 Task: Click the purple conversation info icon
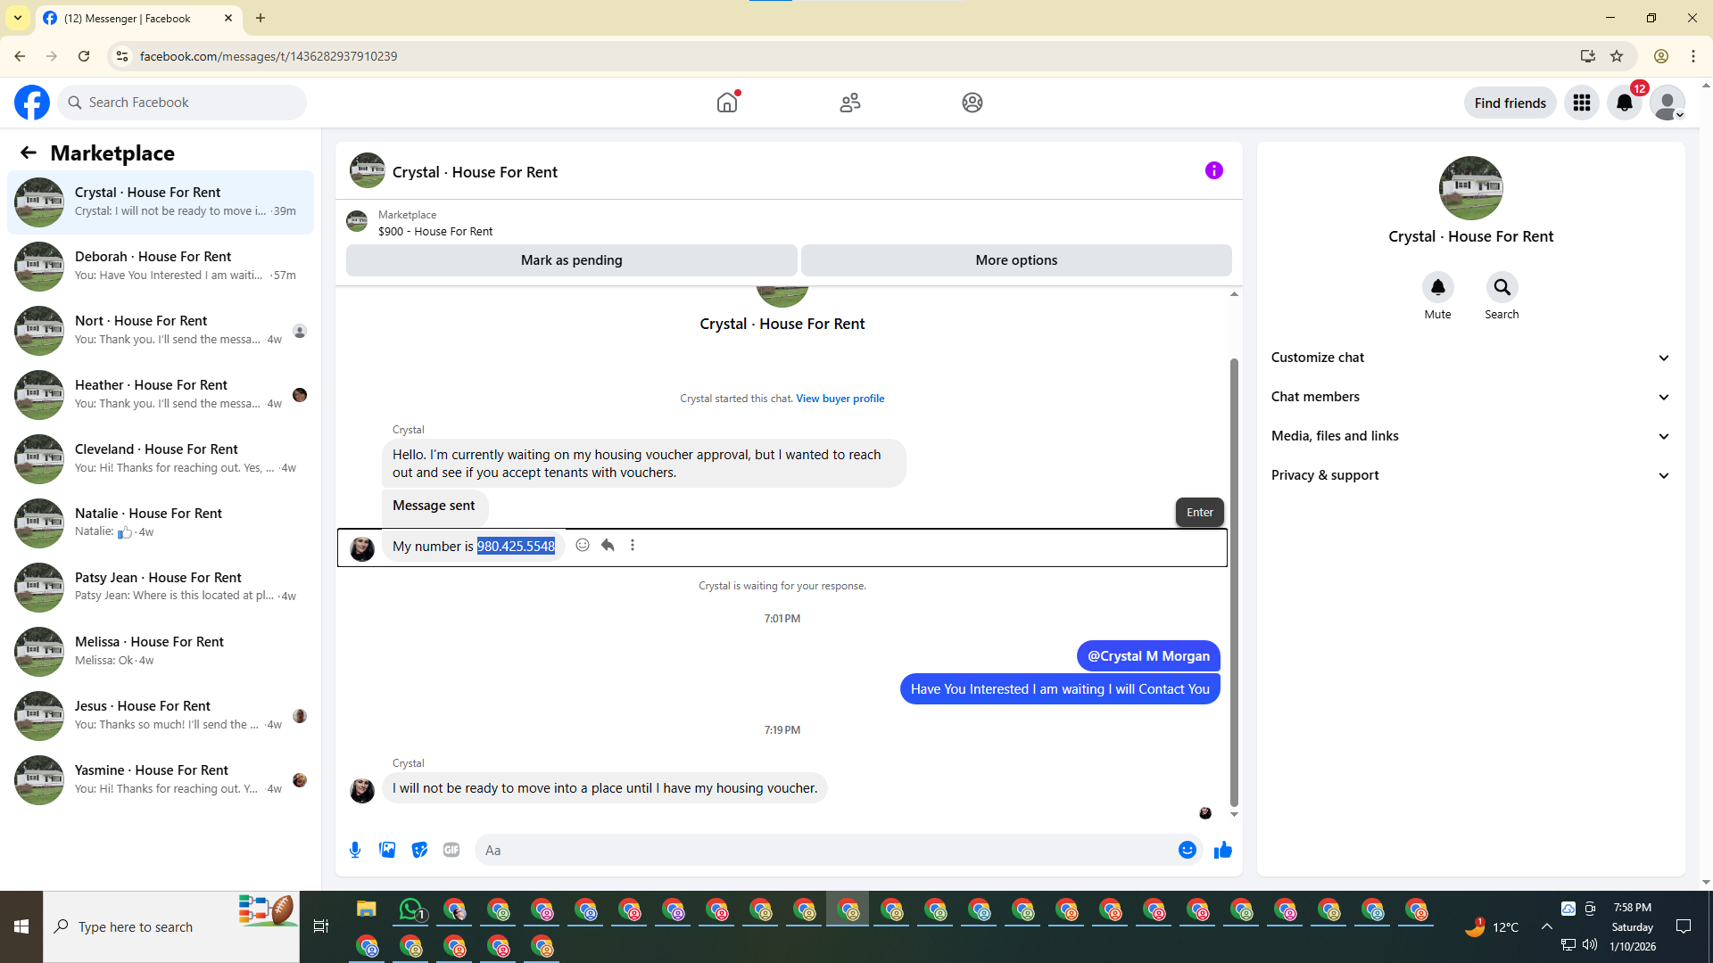[x=1213, y=170]
